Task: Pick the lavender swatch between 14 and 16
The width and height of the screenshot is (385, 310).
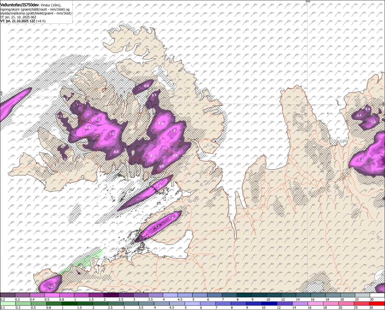Action: pos(300,303)
